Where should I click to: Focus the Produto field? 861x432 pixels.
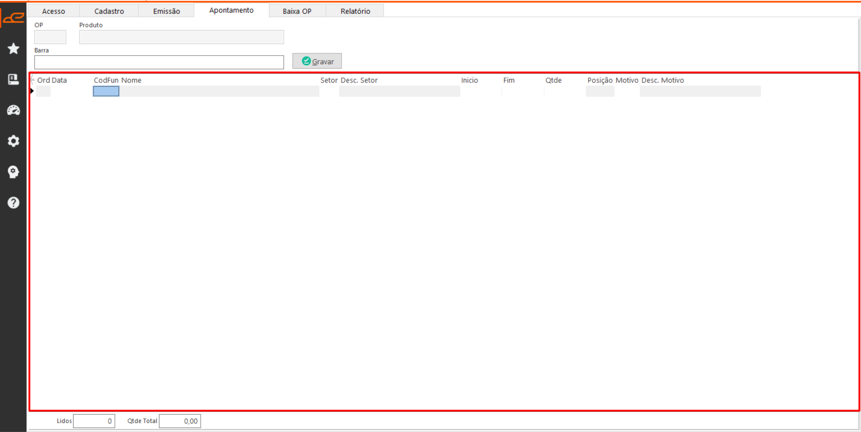(181, 37)
